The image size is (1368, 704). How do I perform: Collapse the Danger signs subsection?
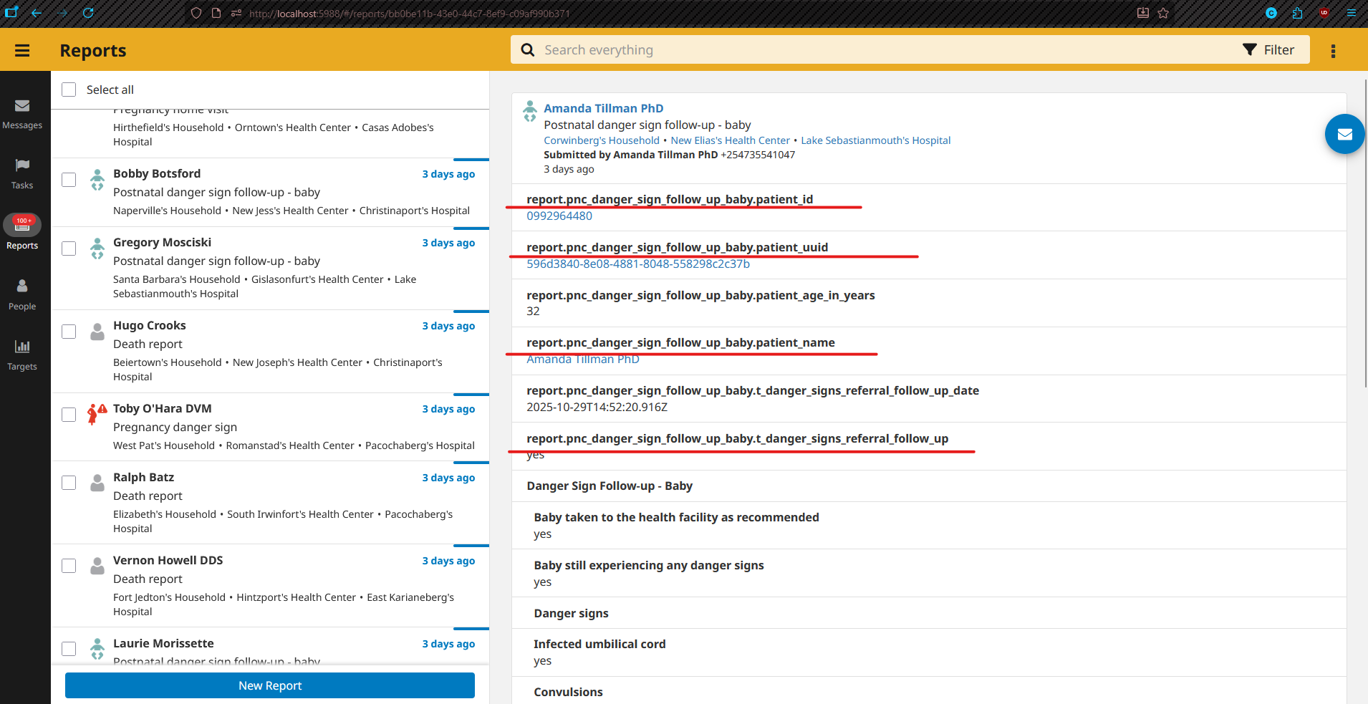coord(571,614)
